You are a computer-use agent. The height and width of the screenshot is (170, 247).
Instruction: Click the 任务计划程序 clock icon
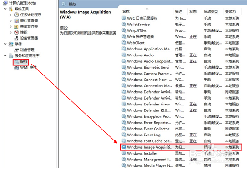[16, 15]
